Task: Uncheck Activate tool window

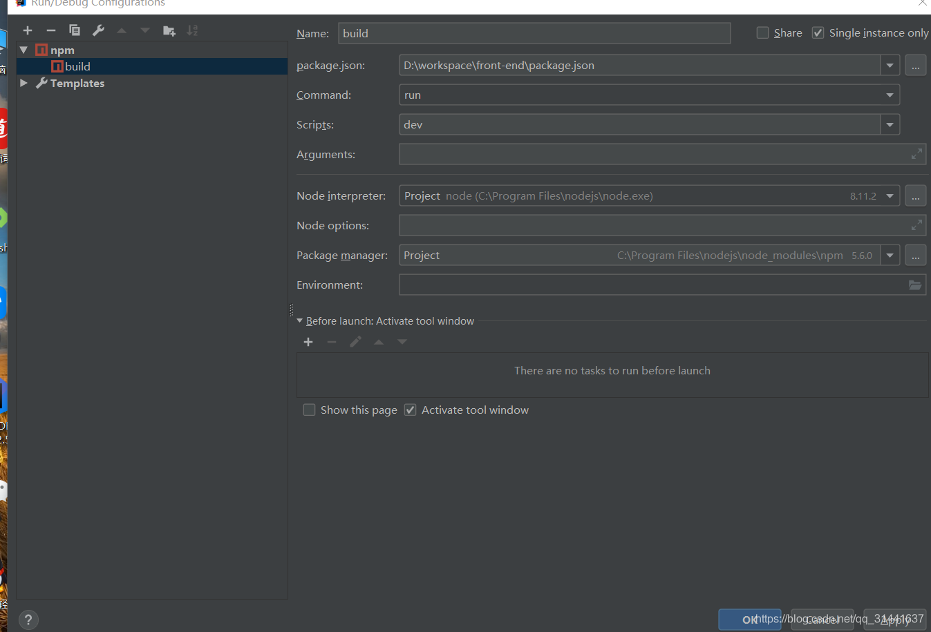Action: point(410,410)
